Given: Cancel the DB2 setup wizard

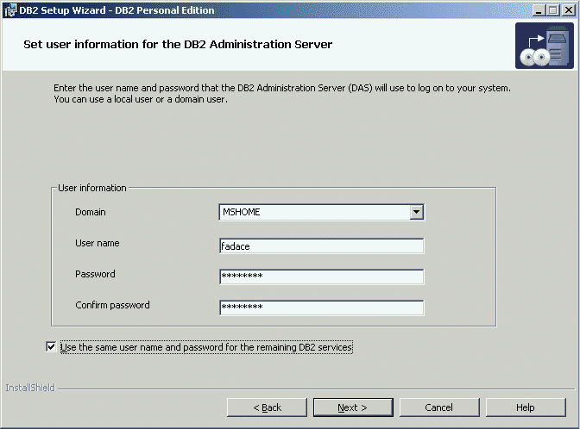Looking at the screenshot, I should point(439,407).
